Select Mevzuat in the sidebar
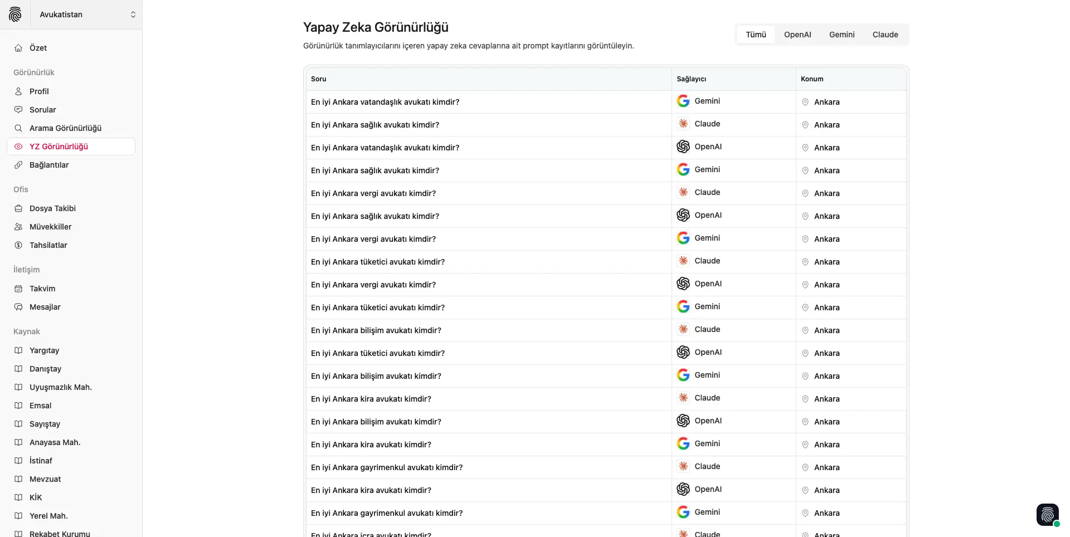This screenshot has height=537, width=1070. pyautogui.click(x=45, y=479)
